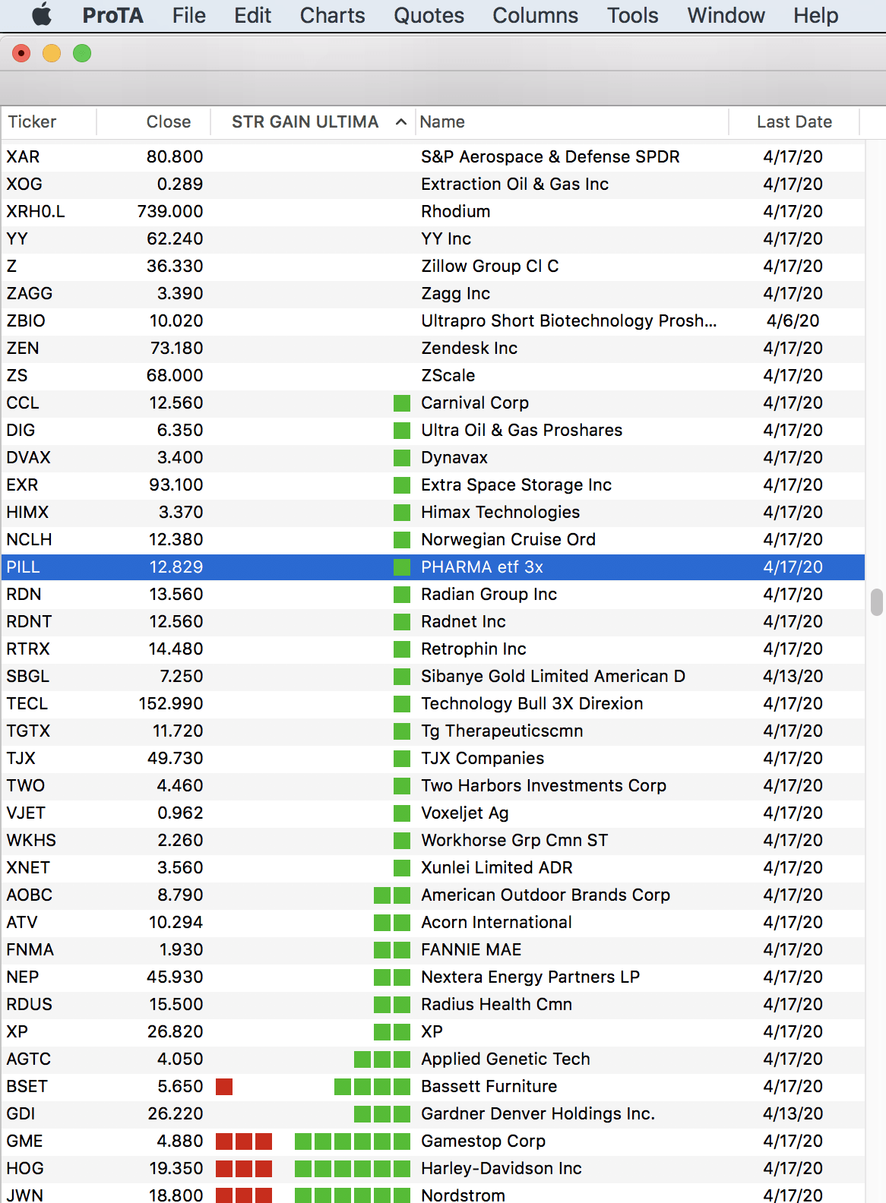Click green signal square for Xunlei Limited ADR
Screen dimensions: 886x1203
click(402, 868)
